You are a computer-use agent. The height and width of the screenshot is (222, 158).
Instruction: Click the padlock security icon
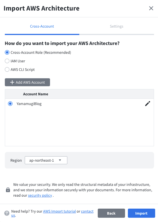(x=8, y=190)
